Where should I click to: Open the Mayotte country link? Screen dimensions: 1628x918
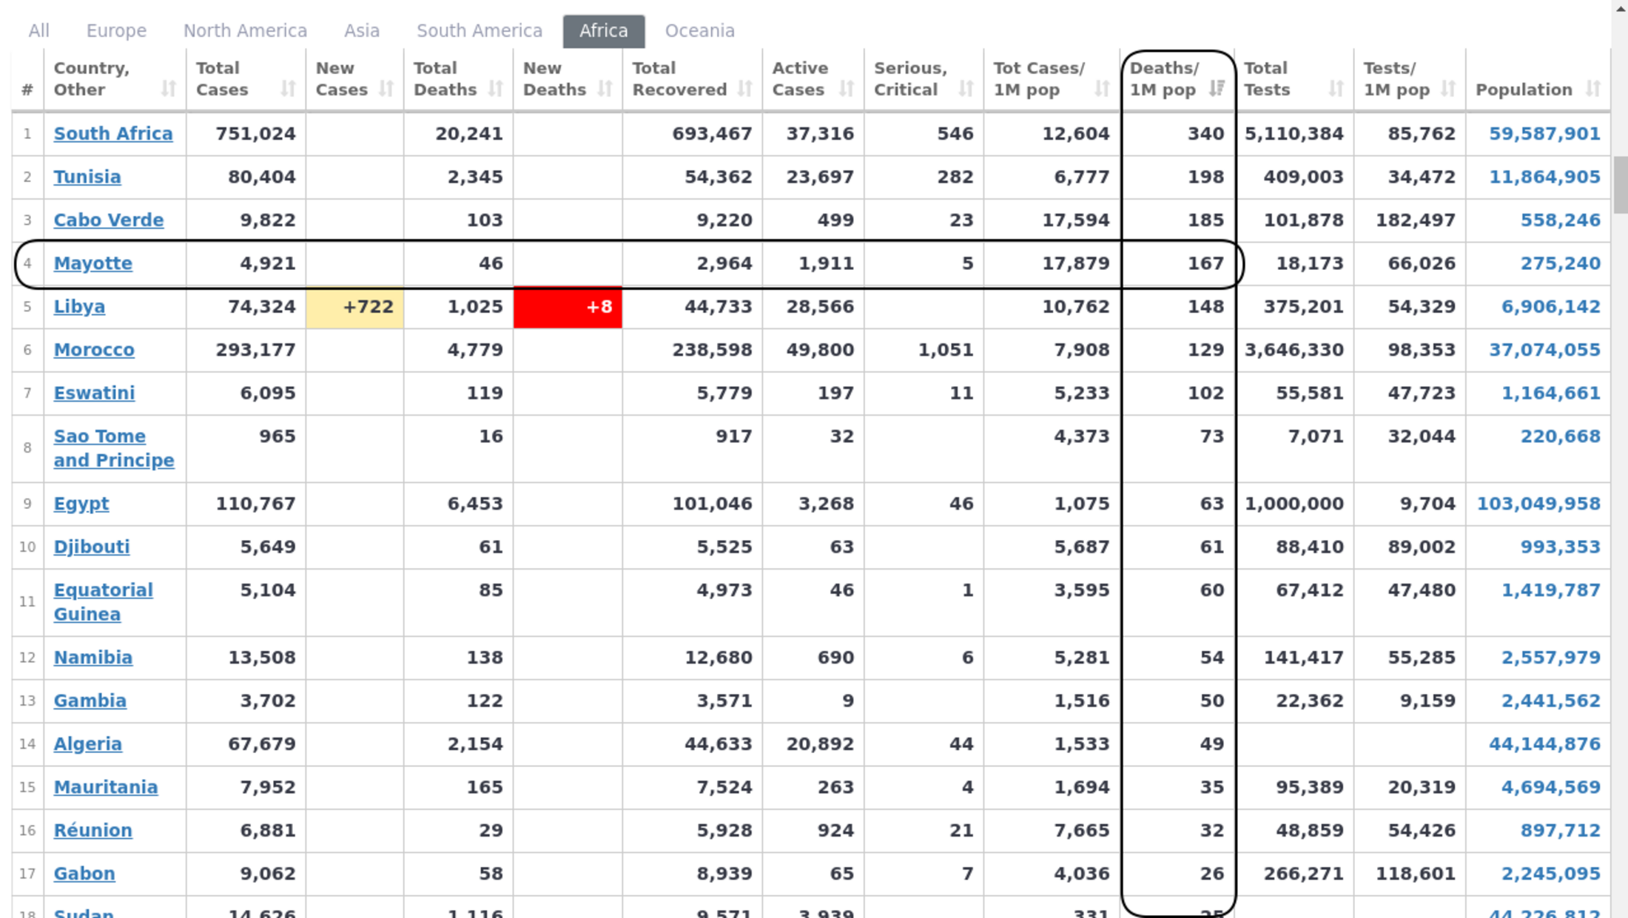click(93, 263)
